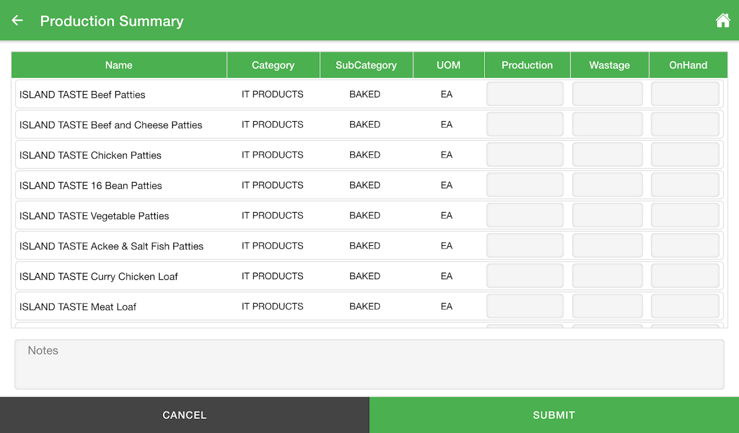739x433 pixels.
Task: Click EA unit in Vegetable Patties row
Action: [447, 215]
